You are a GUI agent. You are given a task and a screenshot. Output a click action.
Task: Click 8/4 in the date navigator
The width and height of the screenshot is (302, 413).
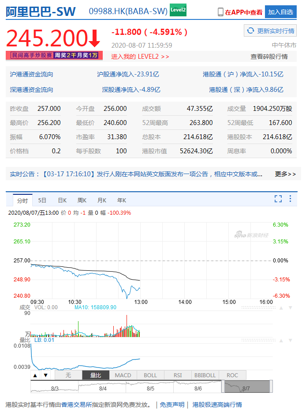(103, 389)
